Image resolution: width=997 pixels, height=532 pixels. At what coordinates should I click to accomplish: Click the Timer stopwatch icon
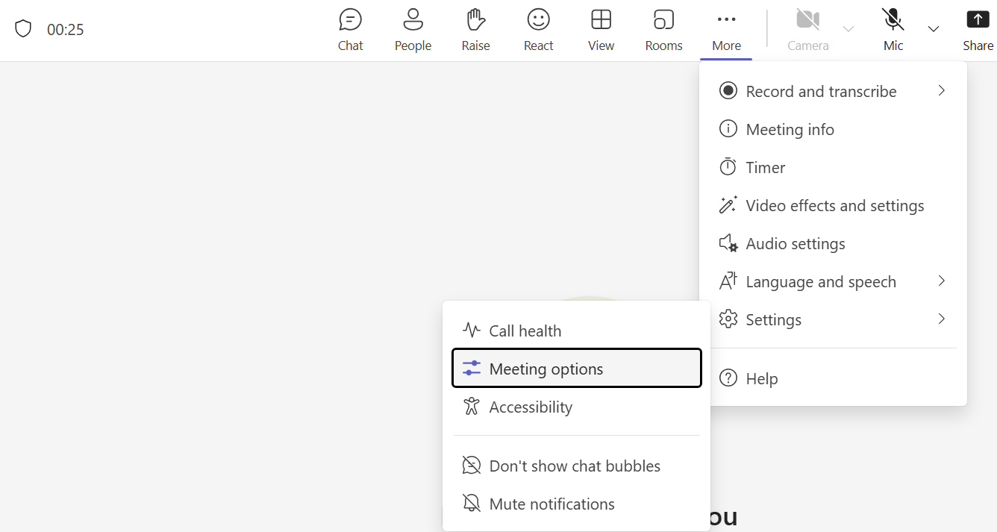(728, 167)
